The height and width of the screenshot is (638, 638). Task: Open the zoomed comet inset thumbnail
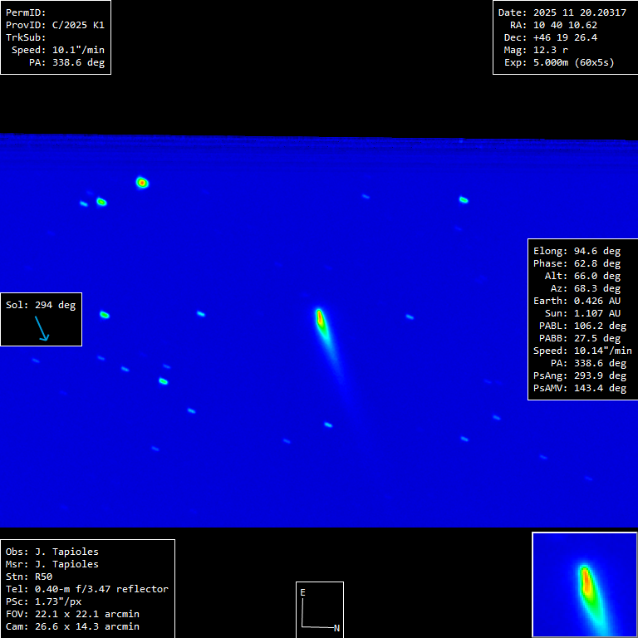coord(584,584)
